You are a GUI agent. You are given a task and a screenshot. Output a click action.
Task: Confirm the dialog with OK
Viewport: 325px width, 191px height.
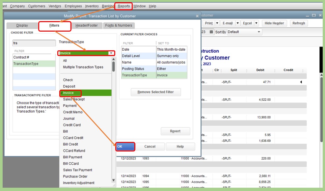[x=125, y=147]
